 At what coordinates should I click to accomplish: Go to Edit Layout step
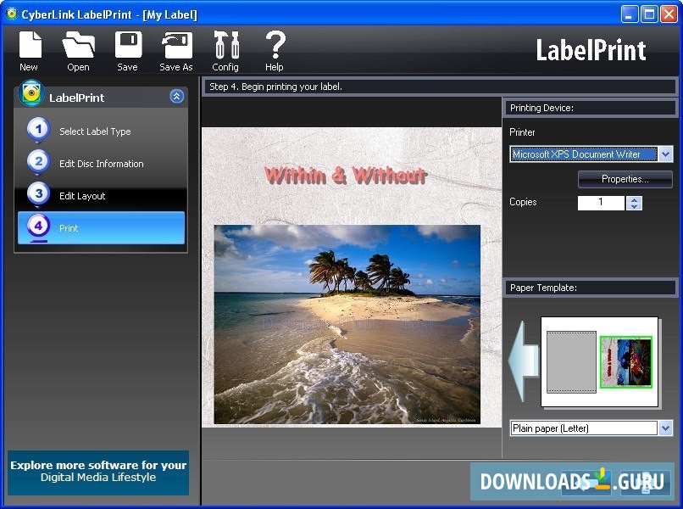[x=82, y=196]
